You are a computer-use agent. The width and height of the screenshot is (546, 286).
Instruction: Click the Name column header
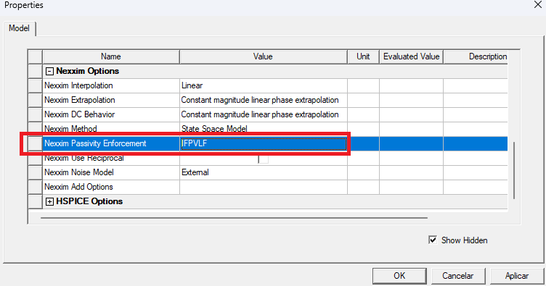pyautogui.click(x=111, y=56)
